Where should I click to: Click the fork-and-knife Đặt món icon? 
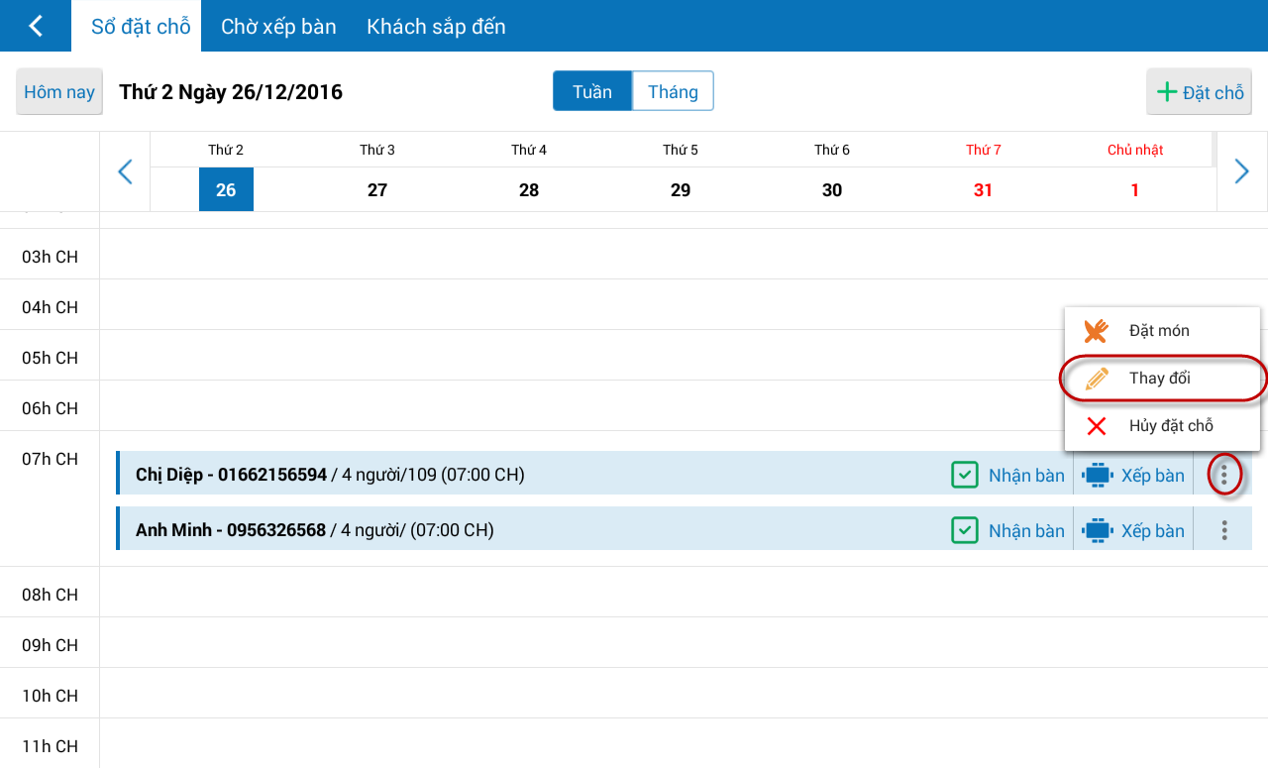point(1096,331)
